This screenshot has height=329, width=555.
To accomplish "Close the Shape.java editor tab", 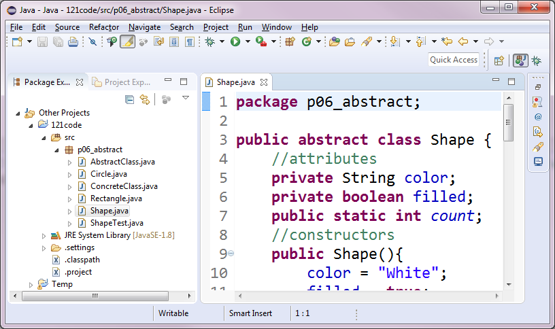I will [264, 82].
